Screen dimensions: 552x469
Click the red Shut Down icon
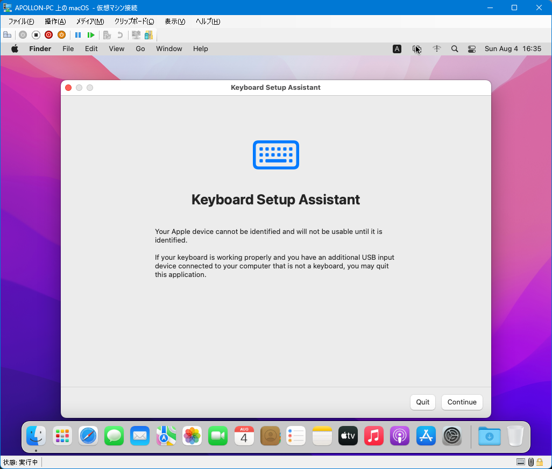48,35
